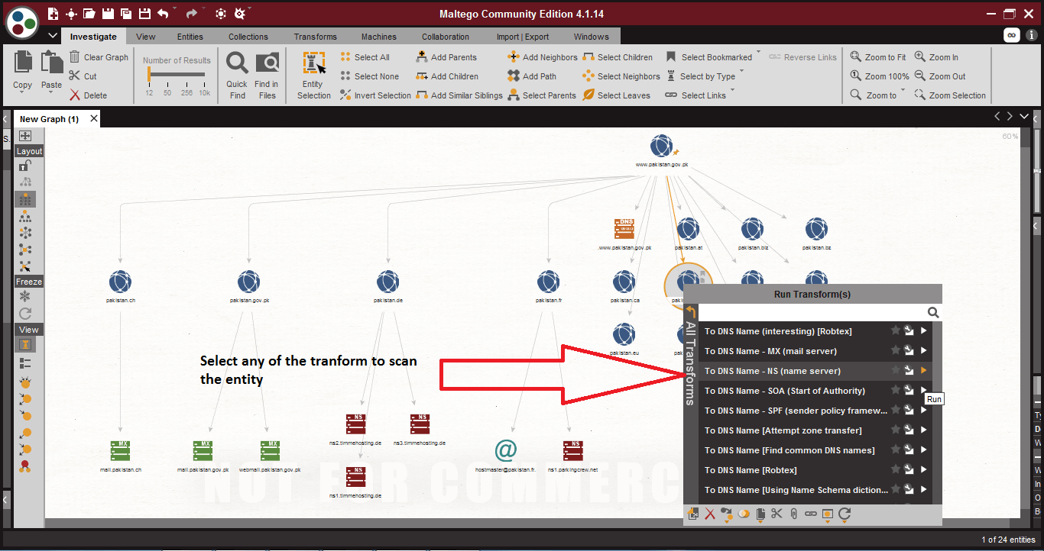The width and height of the screenshot is (1044, 551).
Task: Star the To DNS Name - MX transform
Action: pyautogui.click(x=895, y=351)
